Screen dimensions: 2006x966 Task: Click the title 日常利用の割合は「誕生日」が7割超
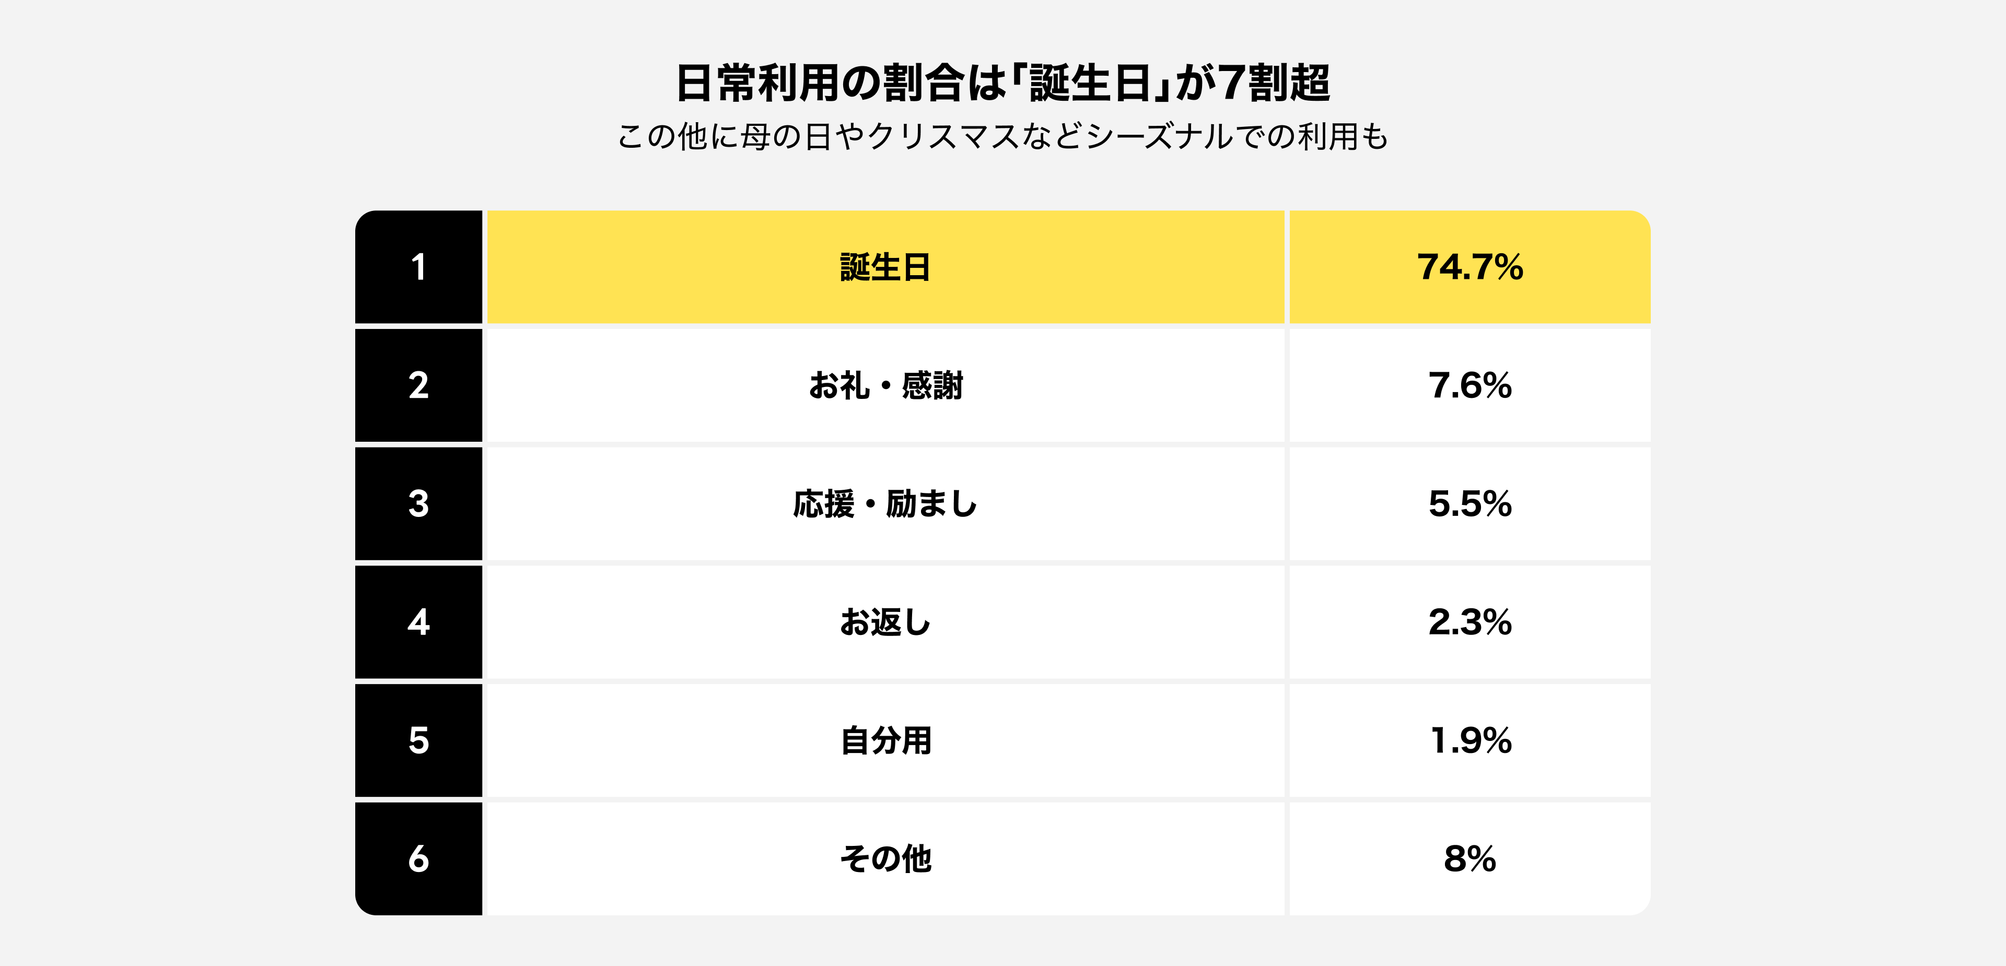click(x=1003, y=84)
